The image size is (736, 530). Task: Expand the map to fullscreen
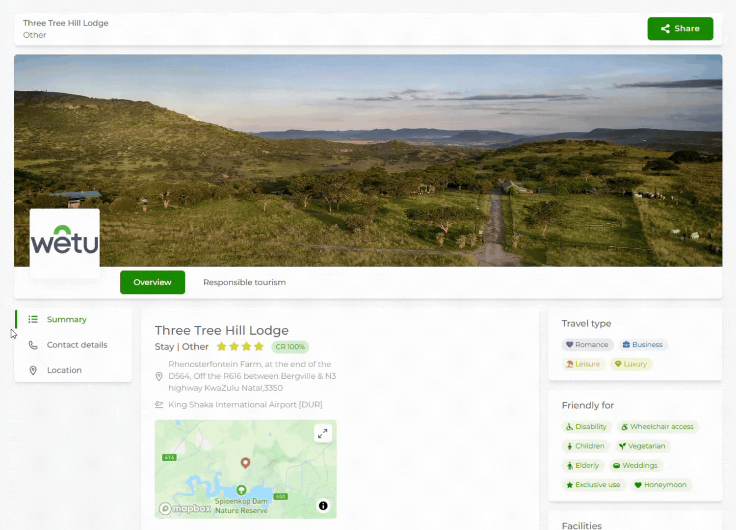pyautogui.click(x=323, y=433)
